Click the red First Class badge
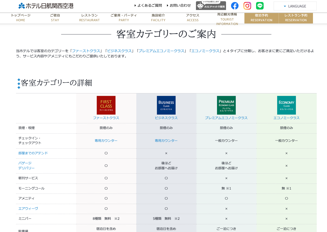The height and width of the screenshot is (232, 327). coord(106,105)
